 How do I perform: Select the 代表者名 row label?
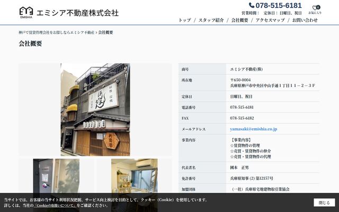pos(189,167)
